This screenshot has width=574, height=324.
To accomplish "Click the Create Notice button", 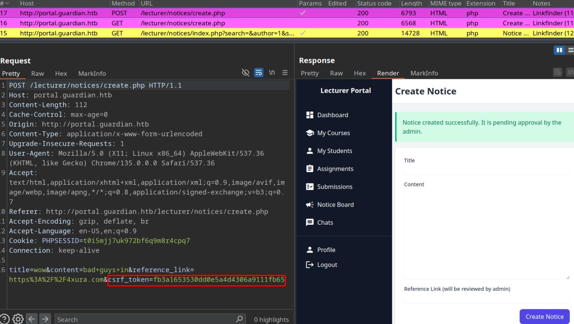I will click(544, 316).
